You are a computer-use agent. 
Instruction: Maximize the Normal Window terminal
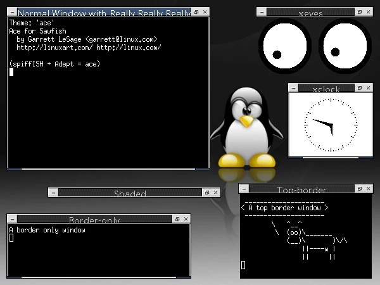coord(196,12)
